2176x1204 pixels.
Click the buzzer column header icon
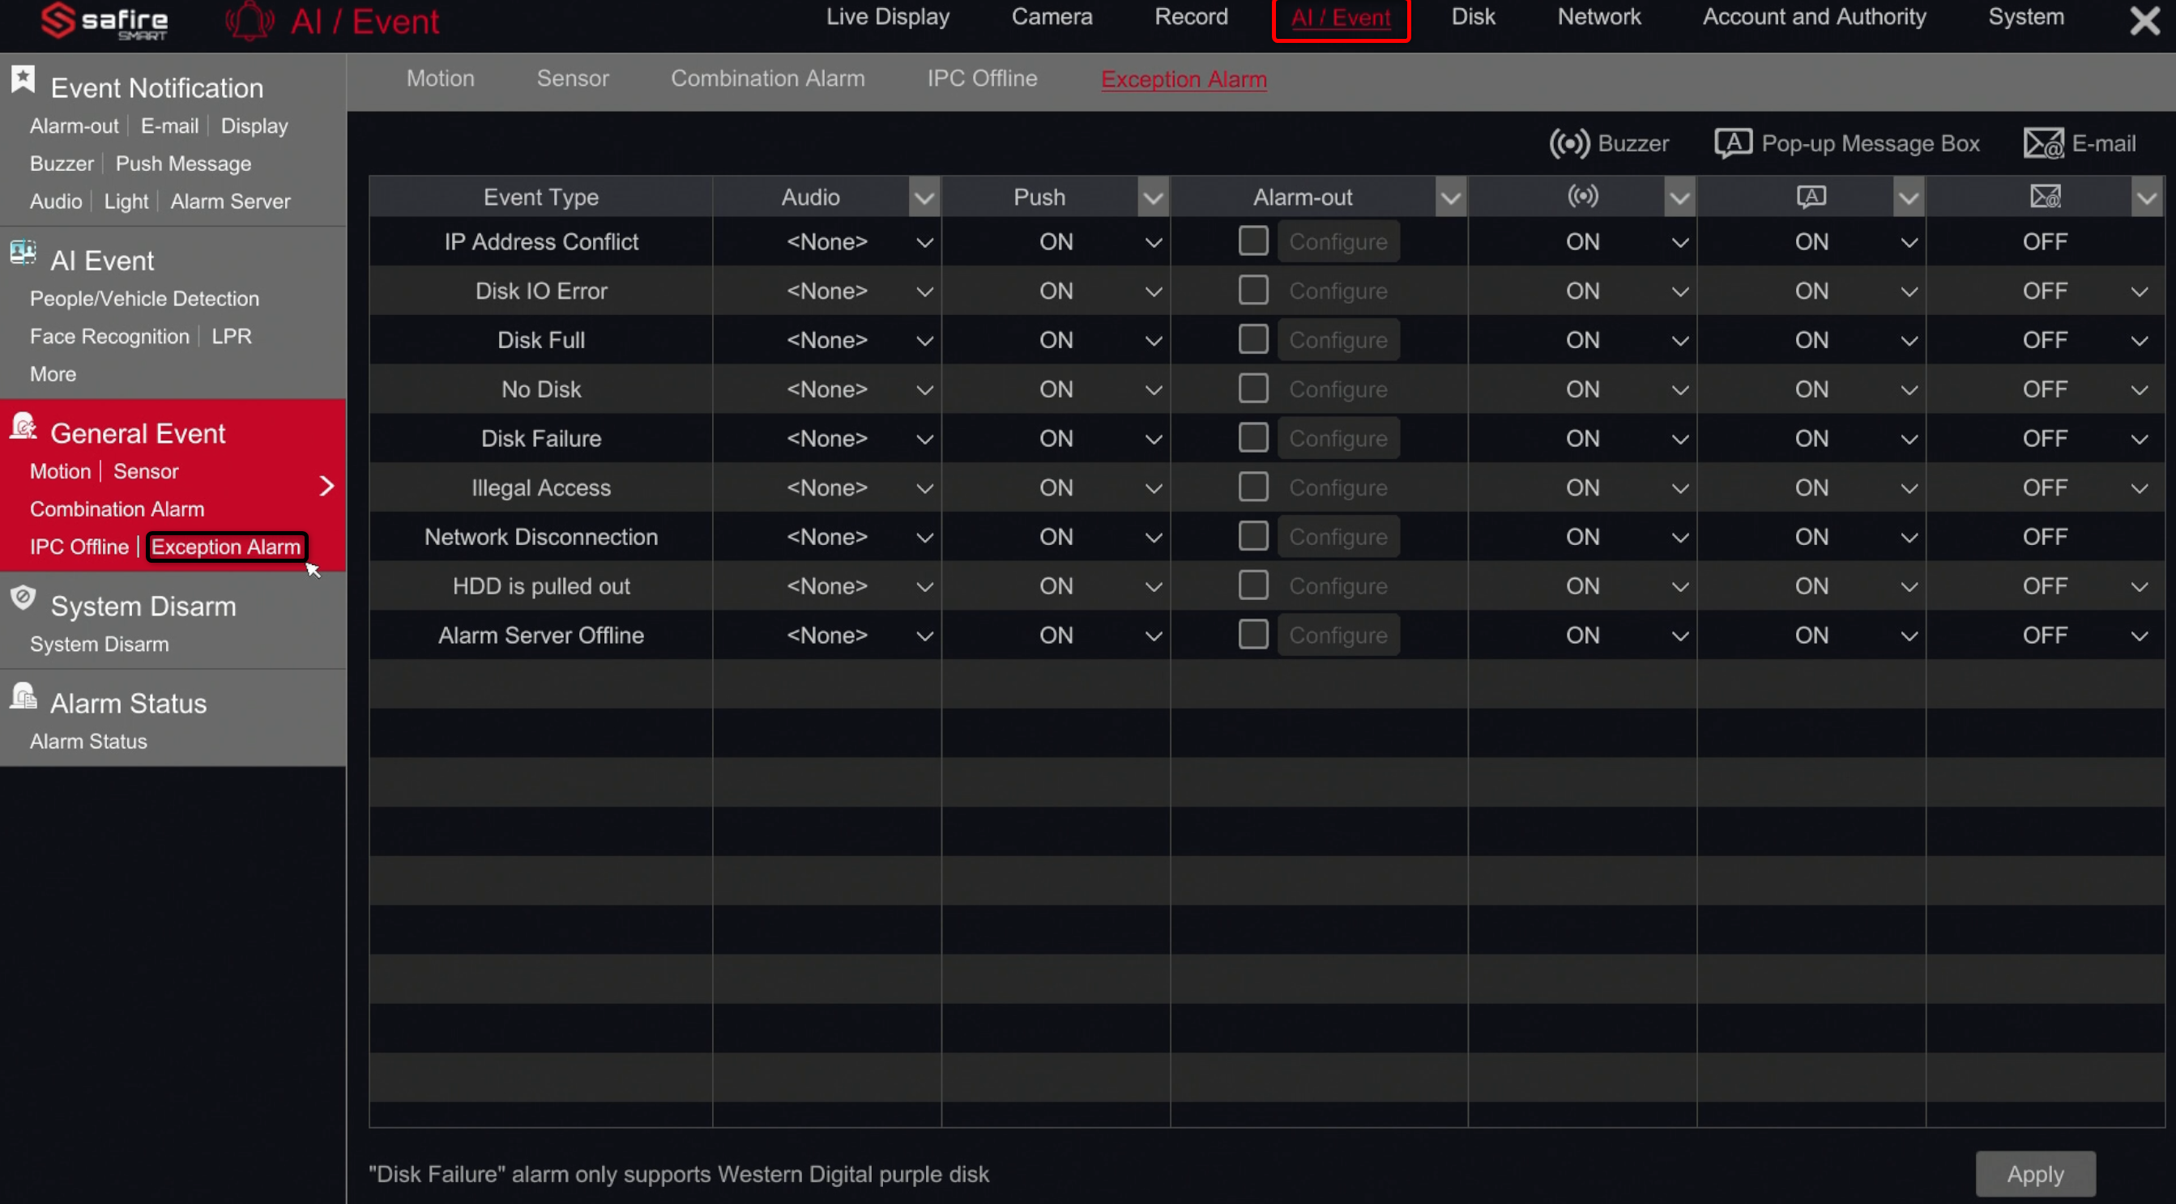1582,197
